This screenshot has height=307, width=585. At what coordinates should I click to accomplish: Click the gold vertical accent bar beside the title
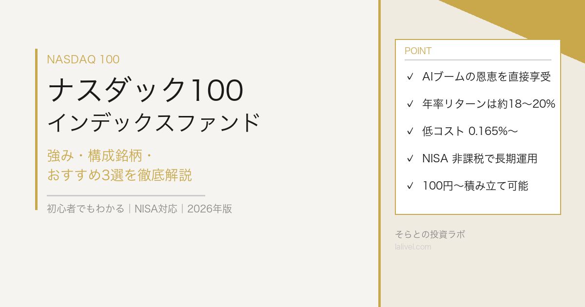pyautogui.click(x=36, y=129)
